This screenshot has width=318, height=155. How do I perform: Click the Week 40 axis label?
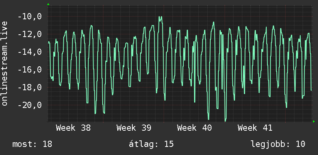tap(195, 128)
